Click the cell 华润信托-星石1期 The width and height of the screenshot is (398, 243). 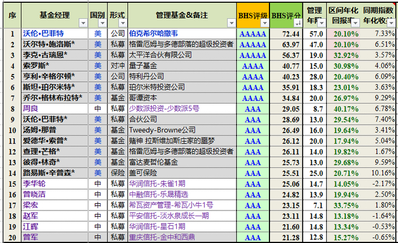(182, 226)
